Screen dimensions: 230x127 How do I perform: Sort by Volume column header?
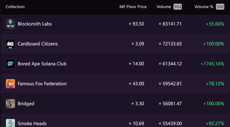pos(164,7)
